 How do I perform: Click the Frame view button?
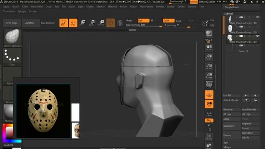[x=209, y=137]
